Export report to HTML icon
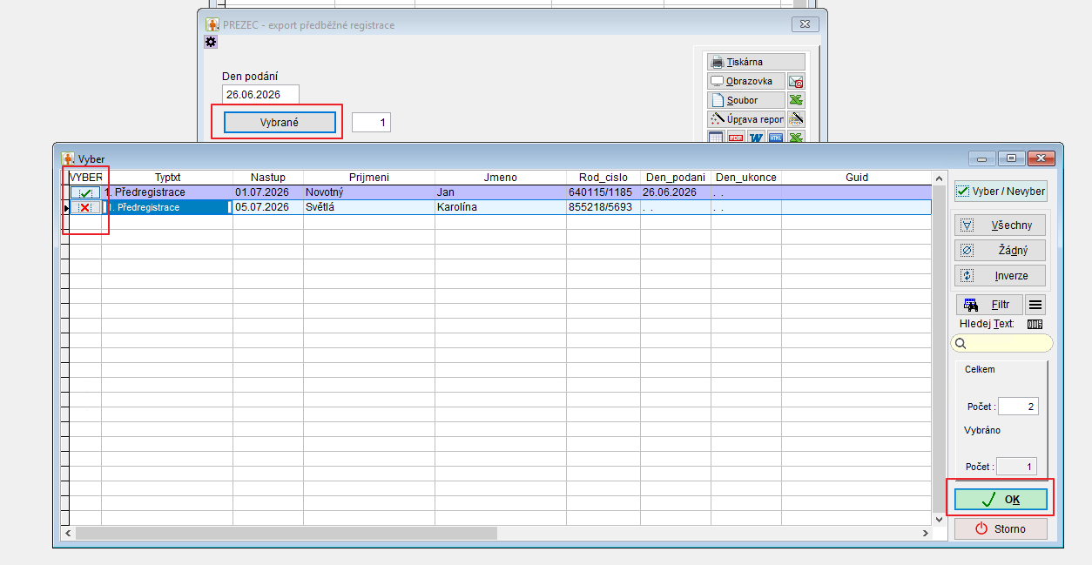This screenshot has width=1092, height=565. [x=776, y=137]
